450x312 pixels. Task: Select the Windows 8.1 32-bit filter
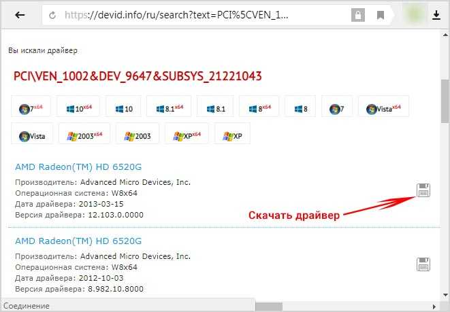tap(215, 106)
